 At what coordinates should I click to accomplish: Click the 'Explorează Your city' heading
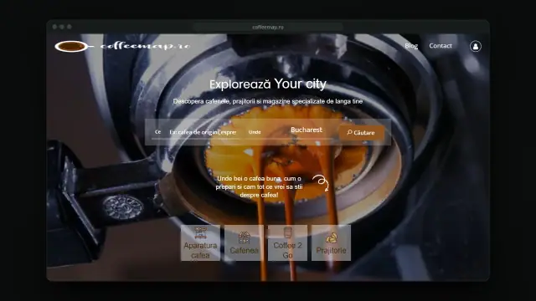[x=268, y=84]
